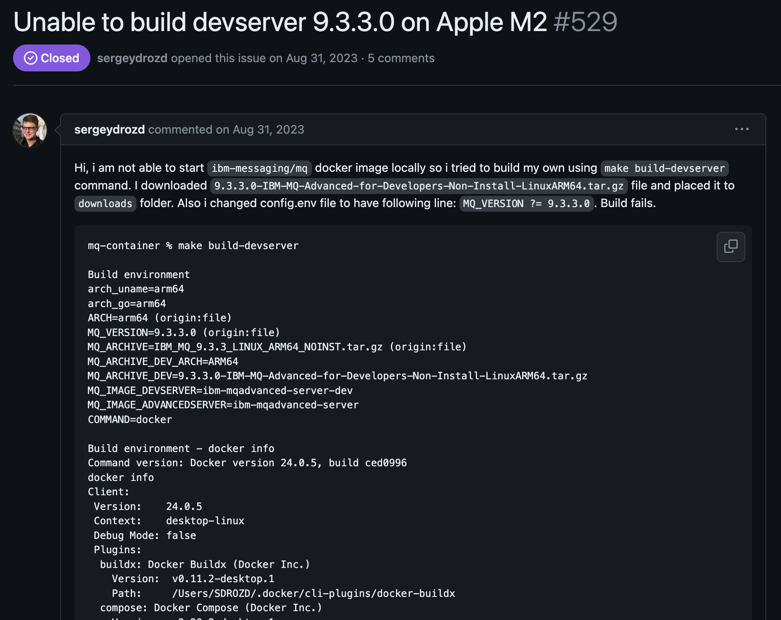Screen dimensions: 781x620
Task: Click line 'mq-container % make build-devserver'
Action: click(x=193, y=246)
